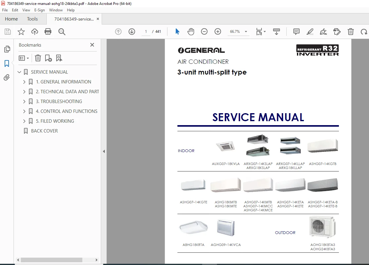Click the AOHG18KBTA3 outdoor unit label
This screenshot has width=369, height=265.
(323, 245)
